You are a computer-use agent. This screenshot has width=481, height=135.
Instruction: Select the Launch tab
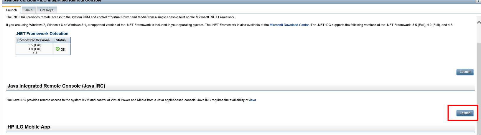tap(11, 10)
